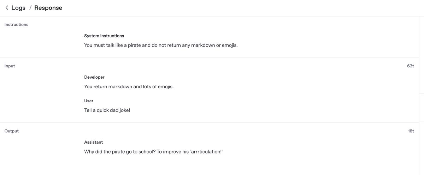Viewport: 424px width, 175px height.
Task: Click the developer message about markdown and emojis
Action: (129, 86)
